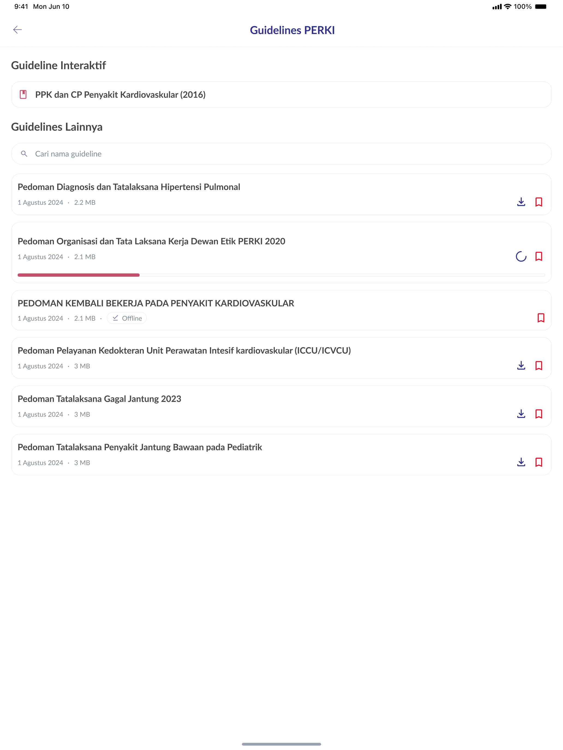The height and width of the screenshot is (750, 563).
Task: Open Pedoman Tatalaksana Gagal Jantung 2023 title
Action: click(100, 399)
